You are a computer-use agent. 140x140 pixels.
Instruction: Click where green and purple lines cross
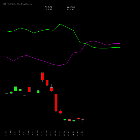pos(86,43)
